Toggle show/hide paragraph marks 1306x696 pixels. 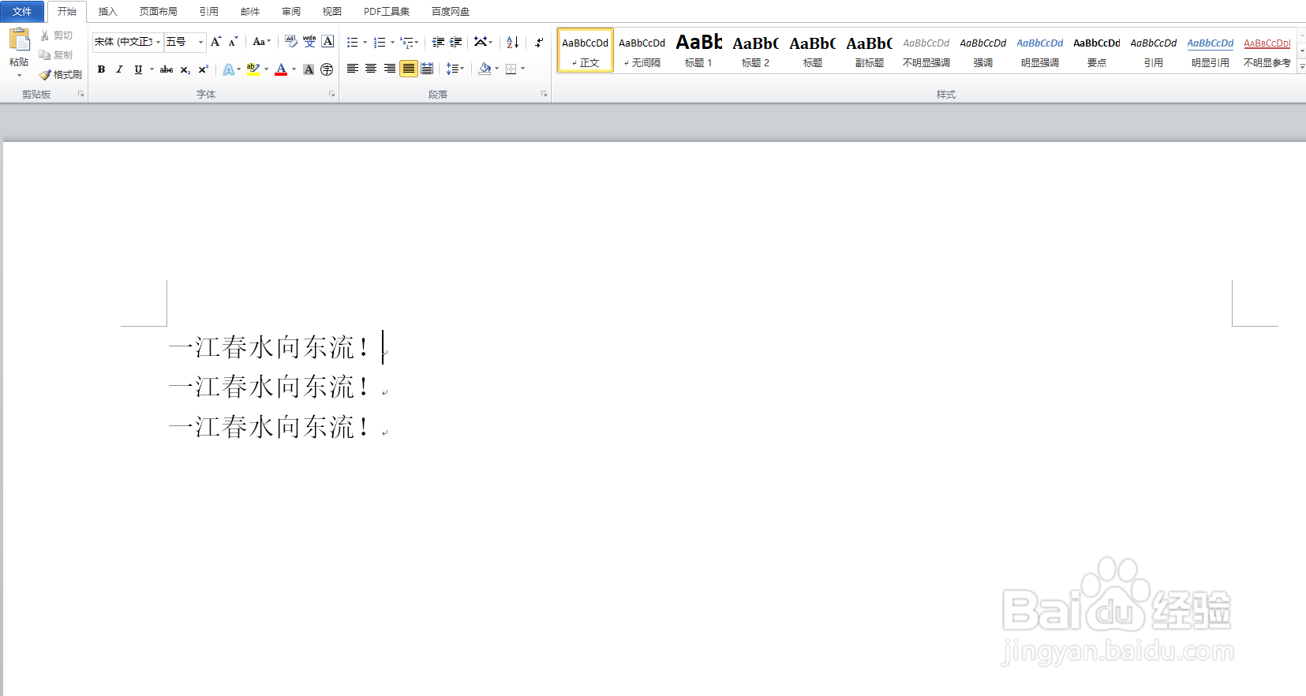point(539,42)
